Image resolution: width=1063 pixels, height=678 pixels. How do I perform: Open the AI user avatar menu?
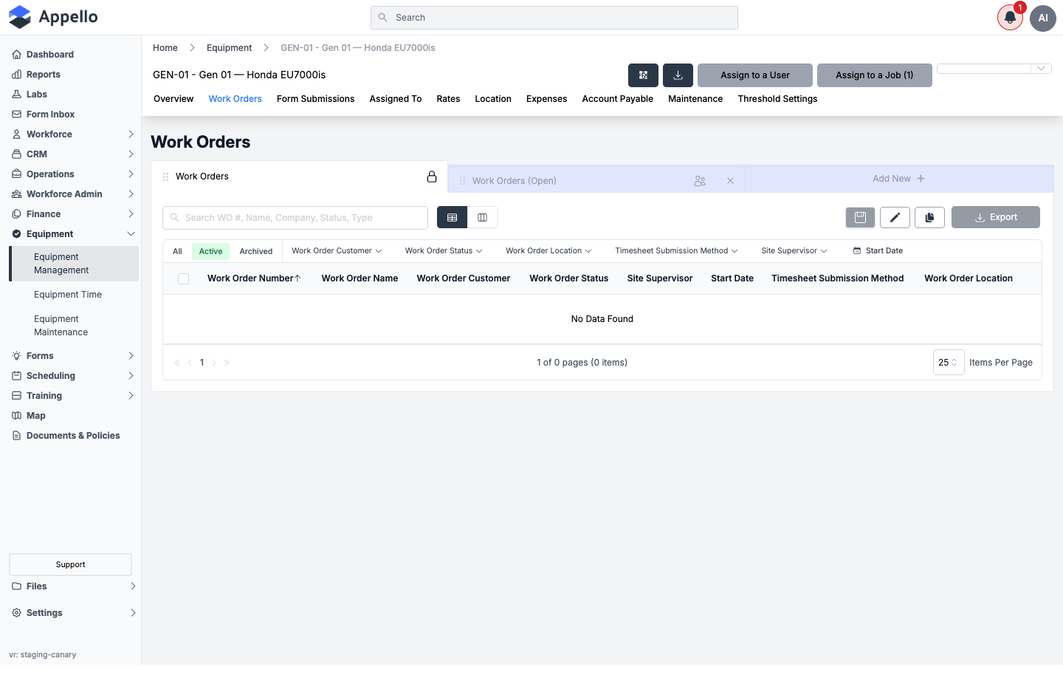[x=1043, y=18]
